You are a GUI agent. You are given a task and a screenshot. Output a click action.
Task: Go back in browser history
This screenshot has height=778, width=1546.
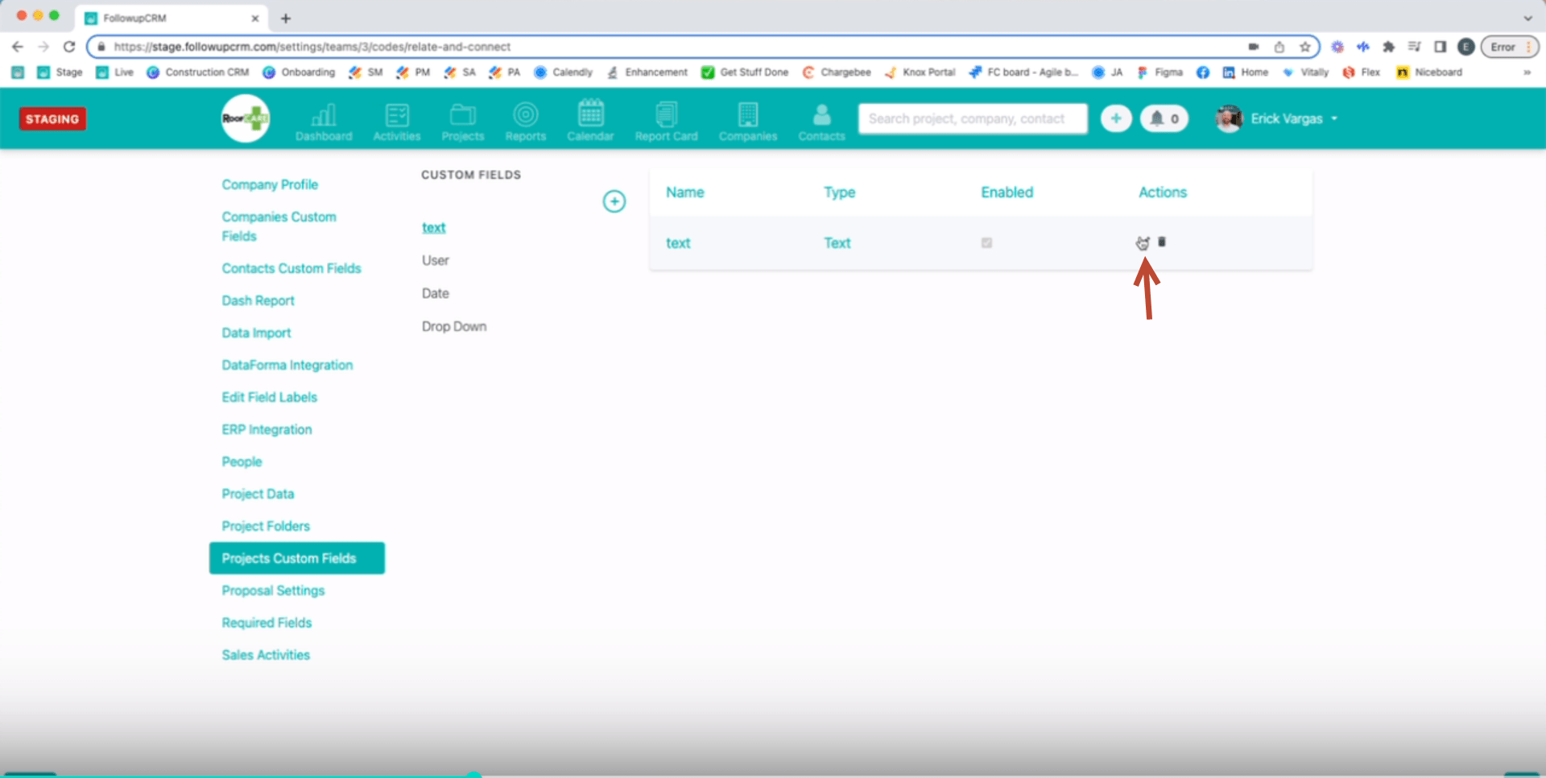click(x=18, y=47)
